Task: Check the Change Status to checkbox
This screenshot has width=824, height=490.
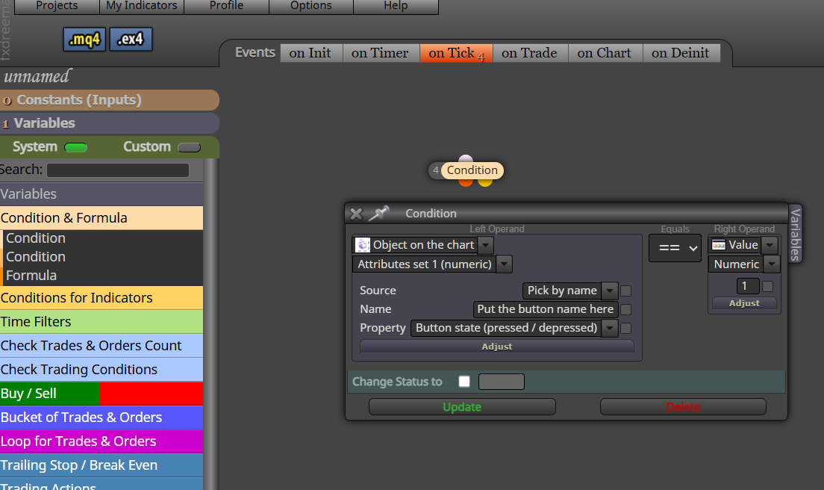Action: 464,381
